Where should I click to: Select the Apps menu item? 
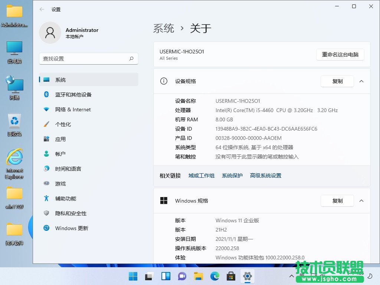tap(60, 139)
